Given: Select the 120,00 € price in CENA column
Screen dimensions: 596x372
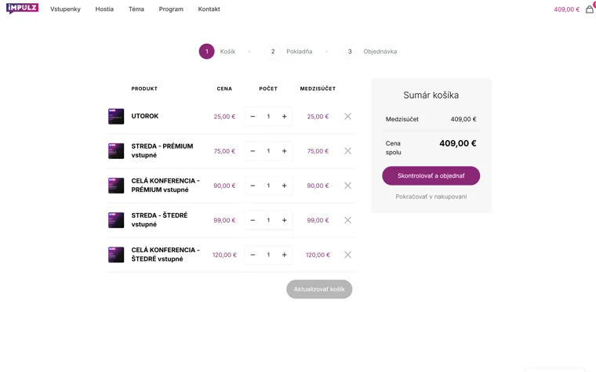Looking at the screenshot, I should pyautogui.click(x=224, y=255).
